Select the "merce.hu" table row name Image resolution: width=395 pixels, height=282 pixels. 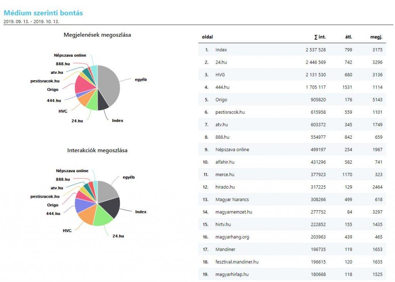225,175
